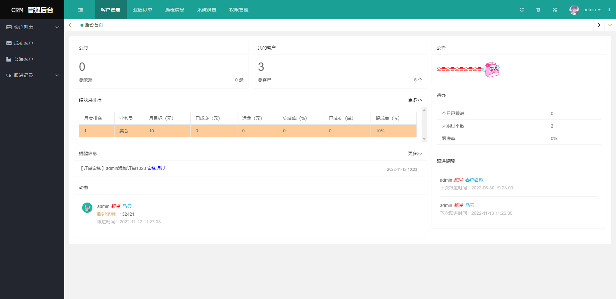Open the admin user dropdown
This screenshot has width=616, height=299.
pos(592,10)
